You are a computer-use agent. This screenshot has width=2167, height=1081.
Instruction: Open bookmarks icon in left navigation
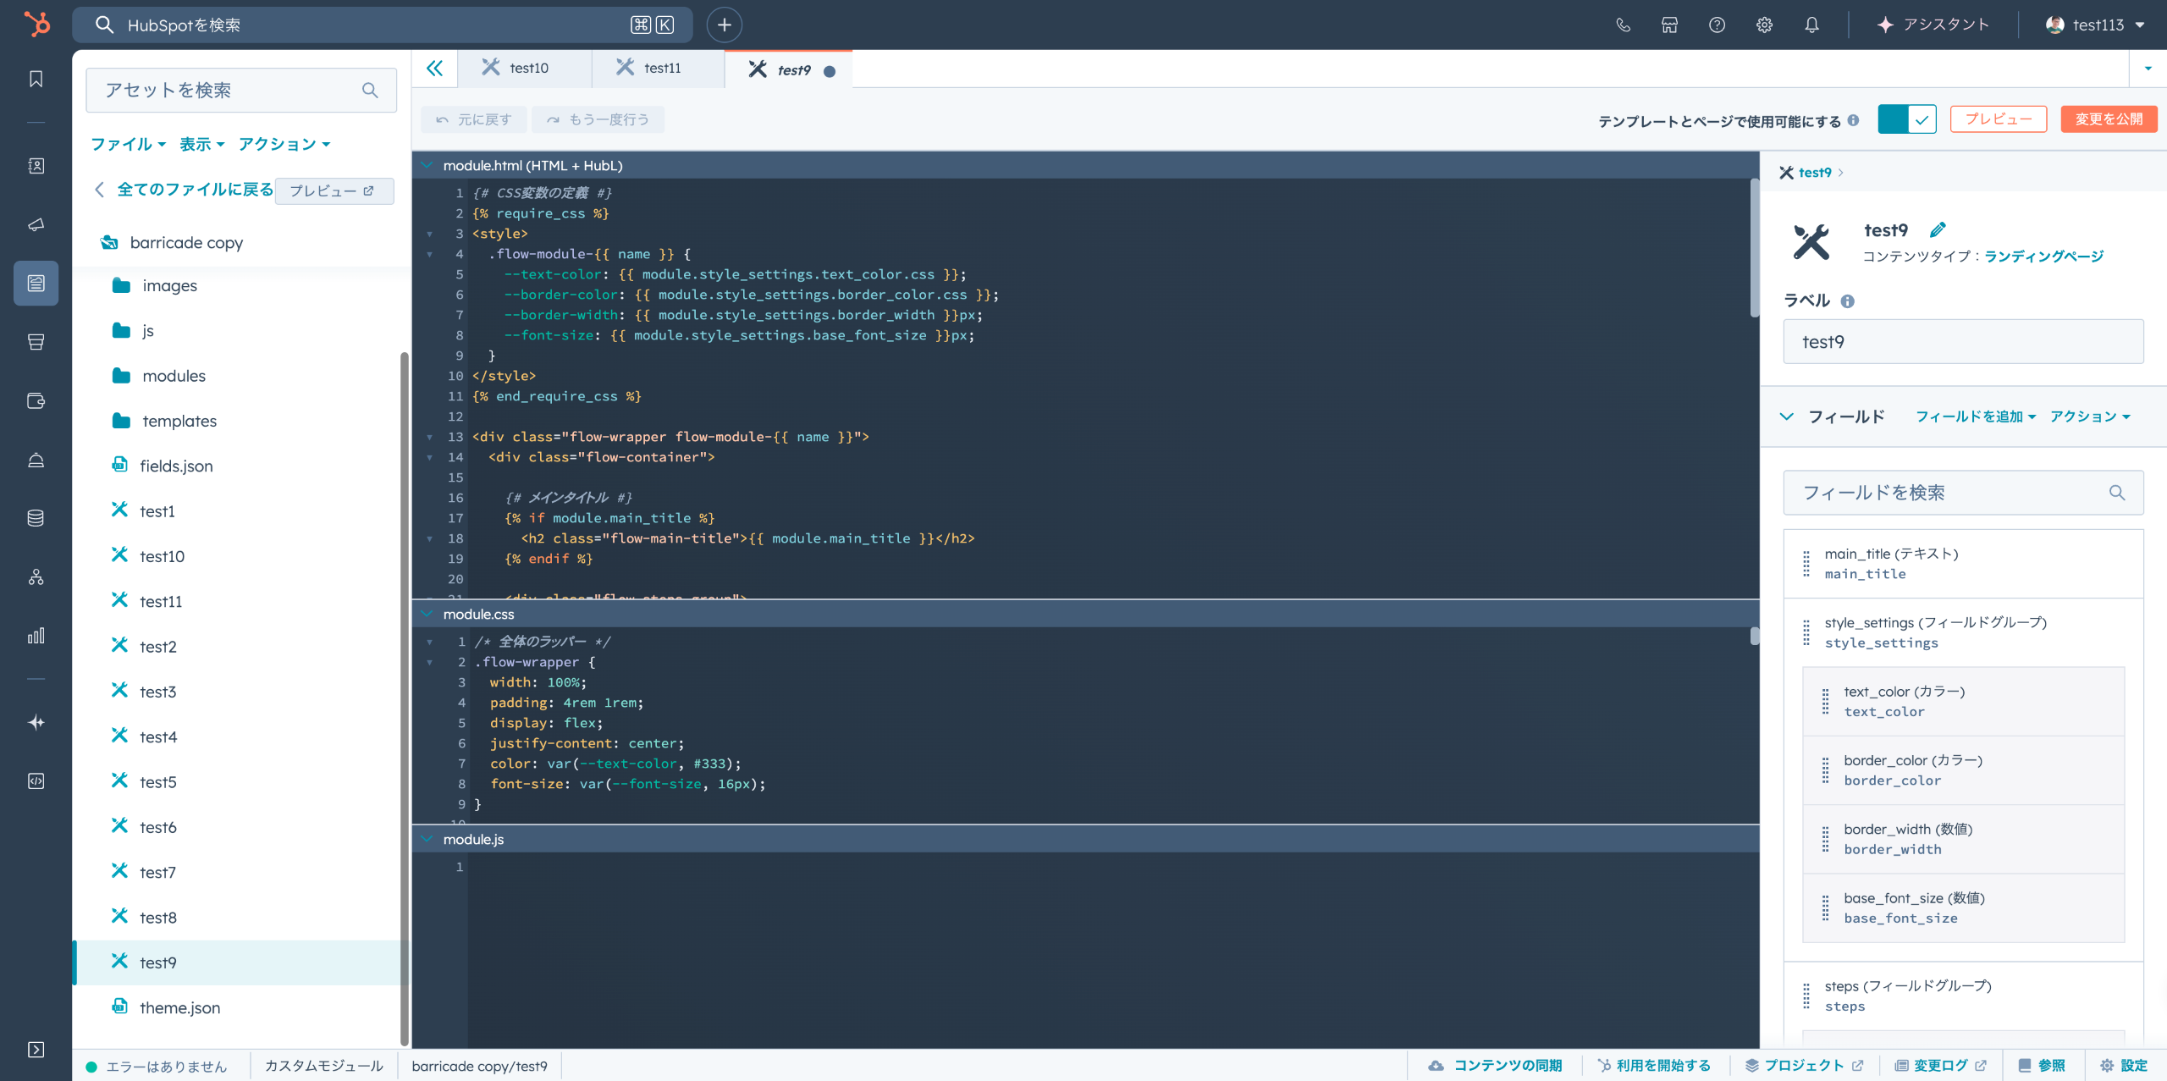(x=36, y=79)
